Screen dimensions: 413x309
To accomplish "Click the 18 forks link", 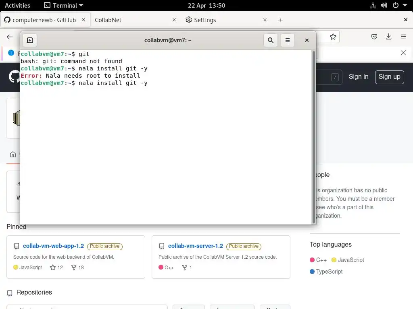I will point(77,268).
